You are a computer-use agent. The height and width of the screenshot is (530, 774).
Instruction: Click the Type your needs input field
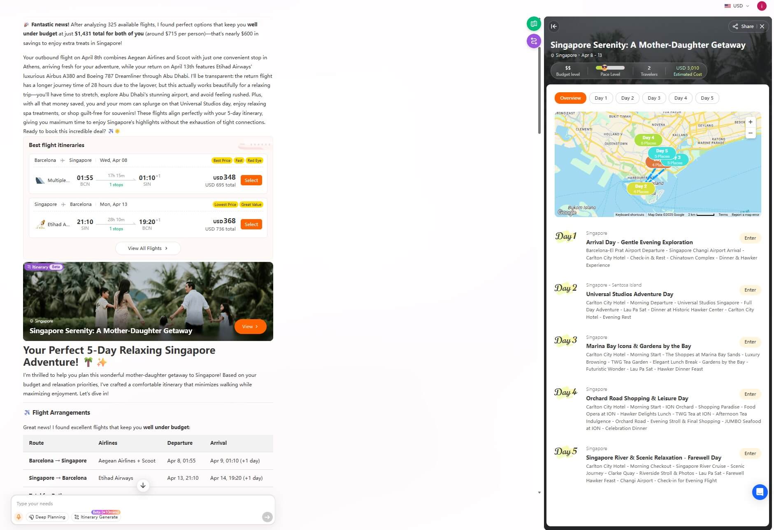click(123, 503)
